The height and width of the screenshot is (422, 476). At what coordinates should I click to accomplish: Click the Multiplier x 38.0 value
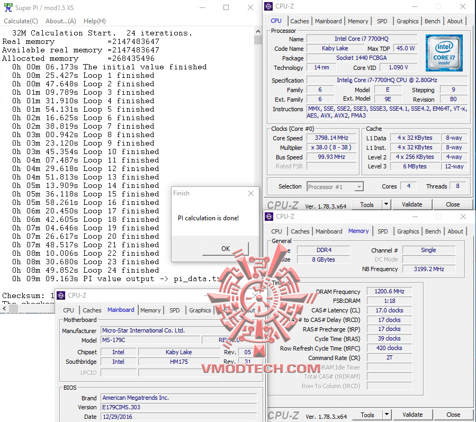(x=331, y=148)
